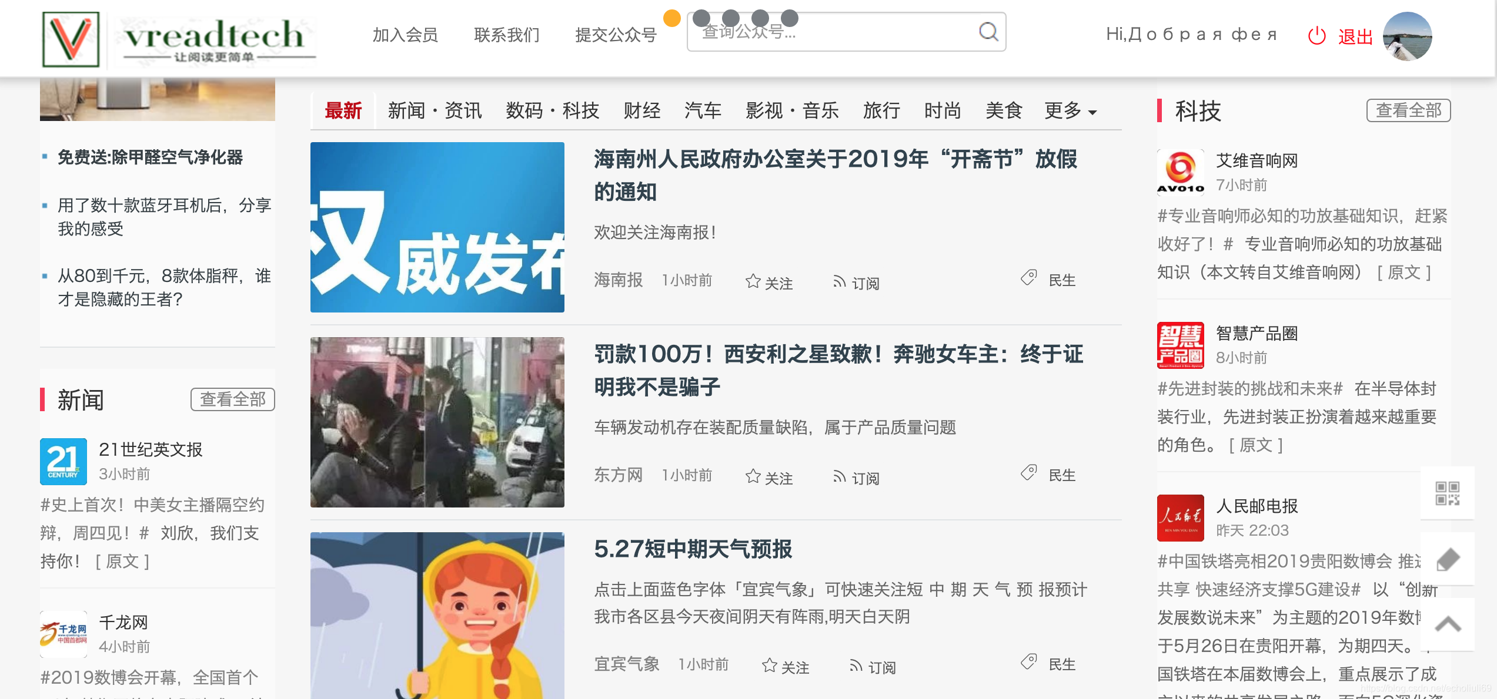Click the 民生 tag on 海南报 article
This screenshot has height=699, width=1497.
(1062, 280)
